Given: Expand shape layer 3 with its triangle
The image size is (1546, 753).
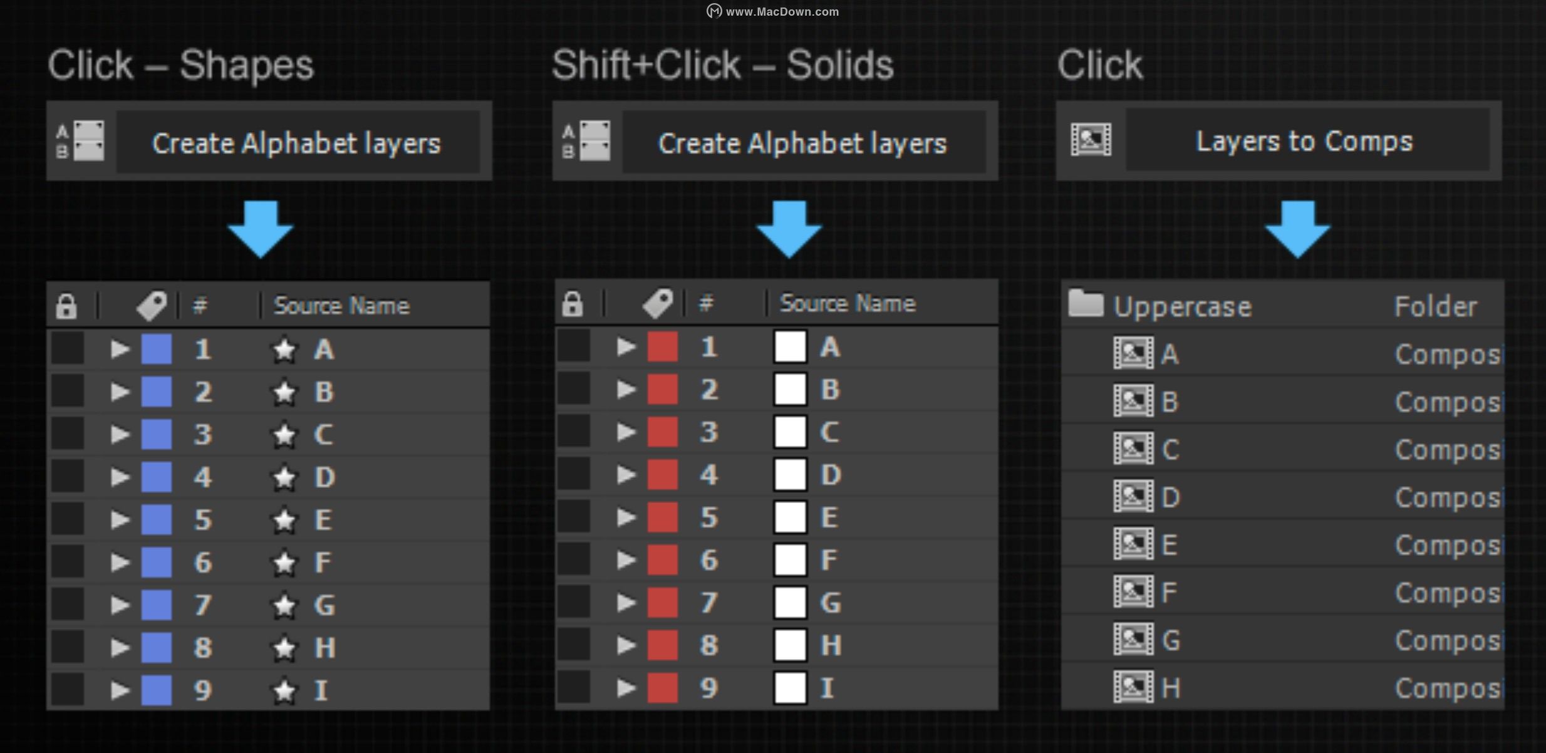Looking at the screenshot, I should [x=119, y=434].
